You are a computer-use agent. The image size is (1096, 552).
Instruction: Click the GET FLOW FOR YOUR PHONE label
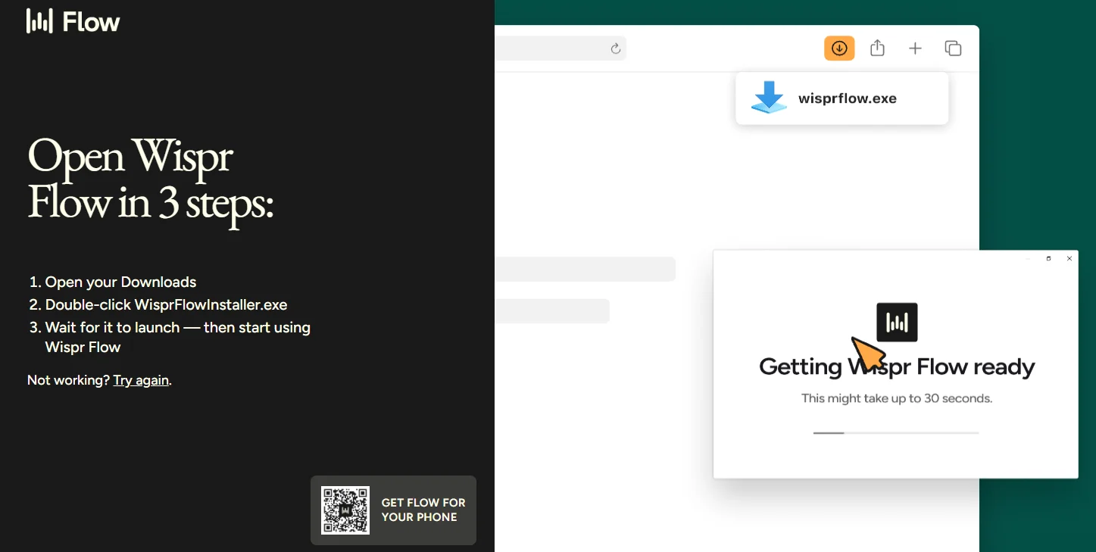[423, 510]
